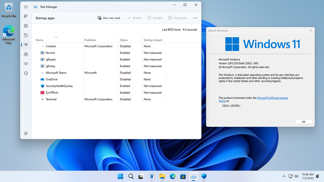Click the Last BIOS time value

coord(190,30)
